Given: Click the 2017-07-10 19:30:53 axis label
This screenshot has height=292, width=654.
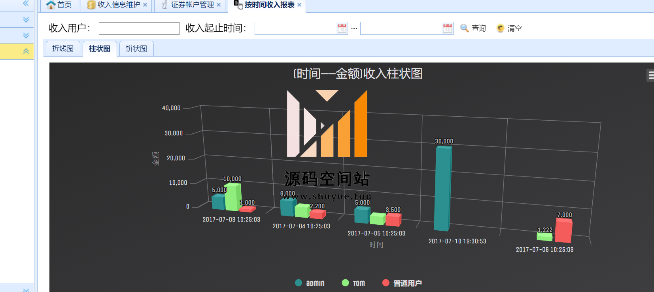Looking at the screenshot, I should (x=457, y=241).
